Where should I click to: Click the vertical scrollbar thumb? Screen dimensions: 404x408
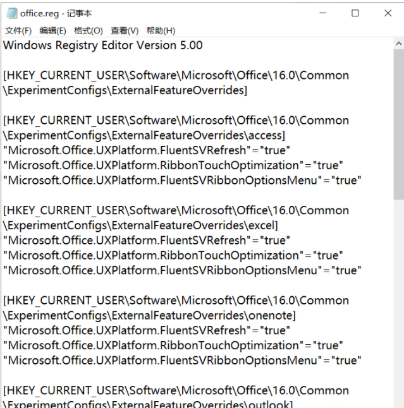click(x=398, y=124)
